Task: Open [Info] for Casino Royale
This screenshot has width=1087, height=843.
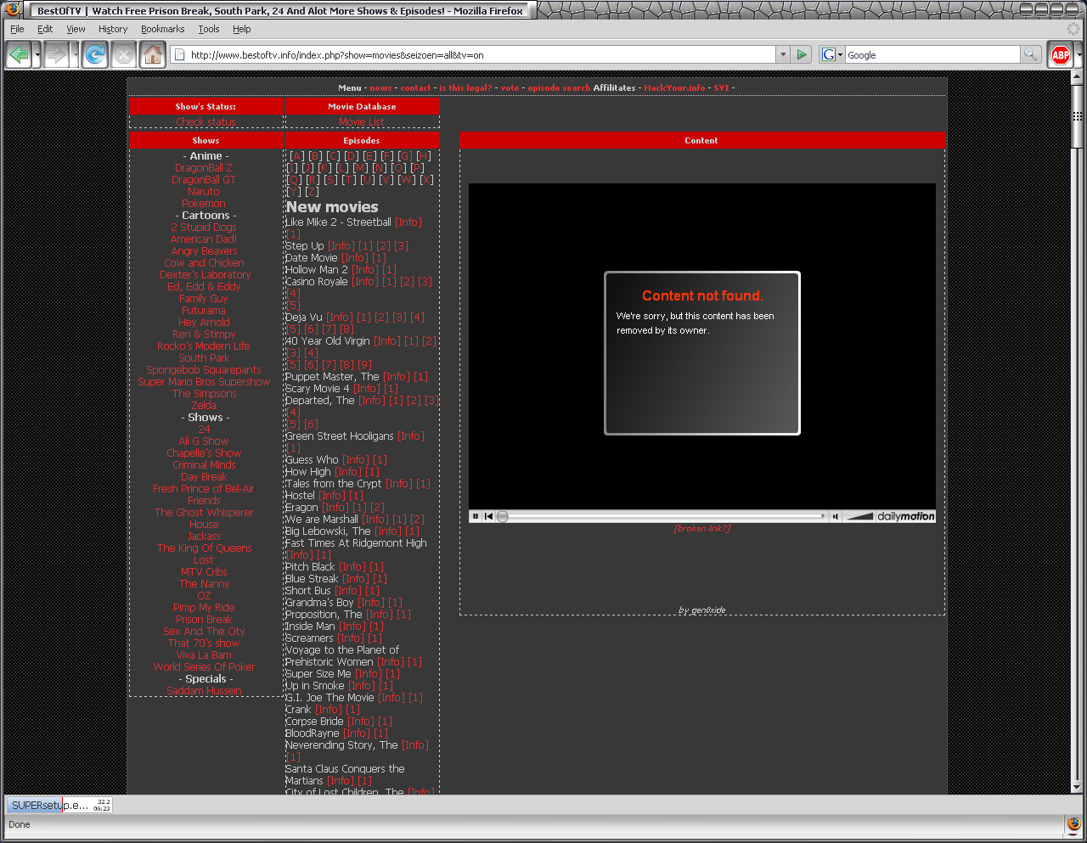Action: click(365, 282)
